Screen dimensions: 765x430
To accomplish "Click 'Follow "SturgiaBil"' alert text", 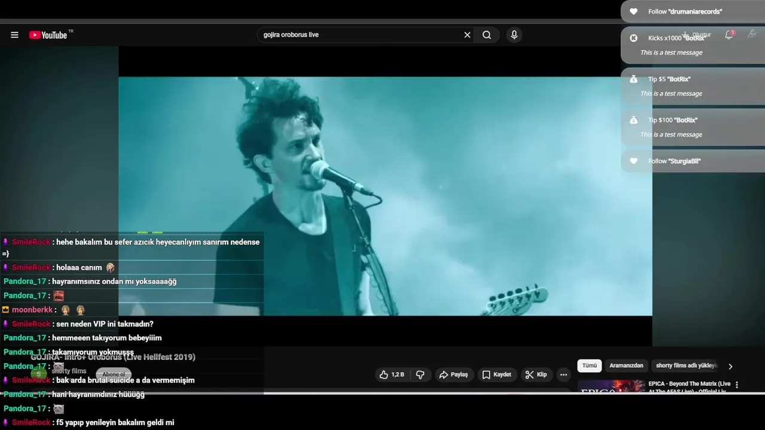I will (x=674, y=161).
